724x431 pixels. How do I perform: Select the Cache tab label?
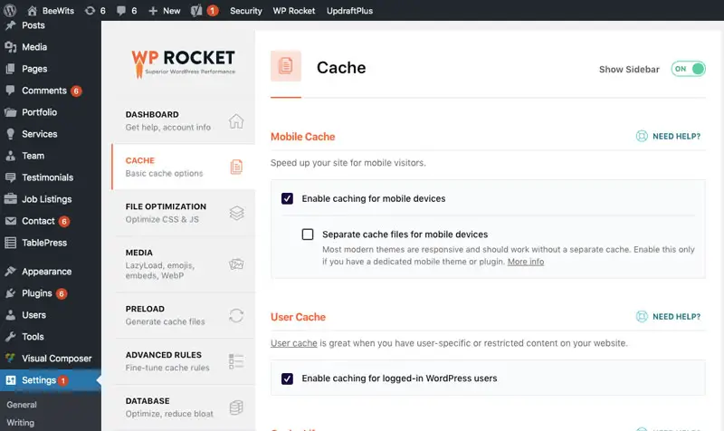coord(140,160)
